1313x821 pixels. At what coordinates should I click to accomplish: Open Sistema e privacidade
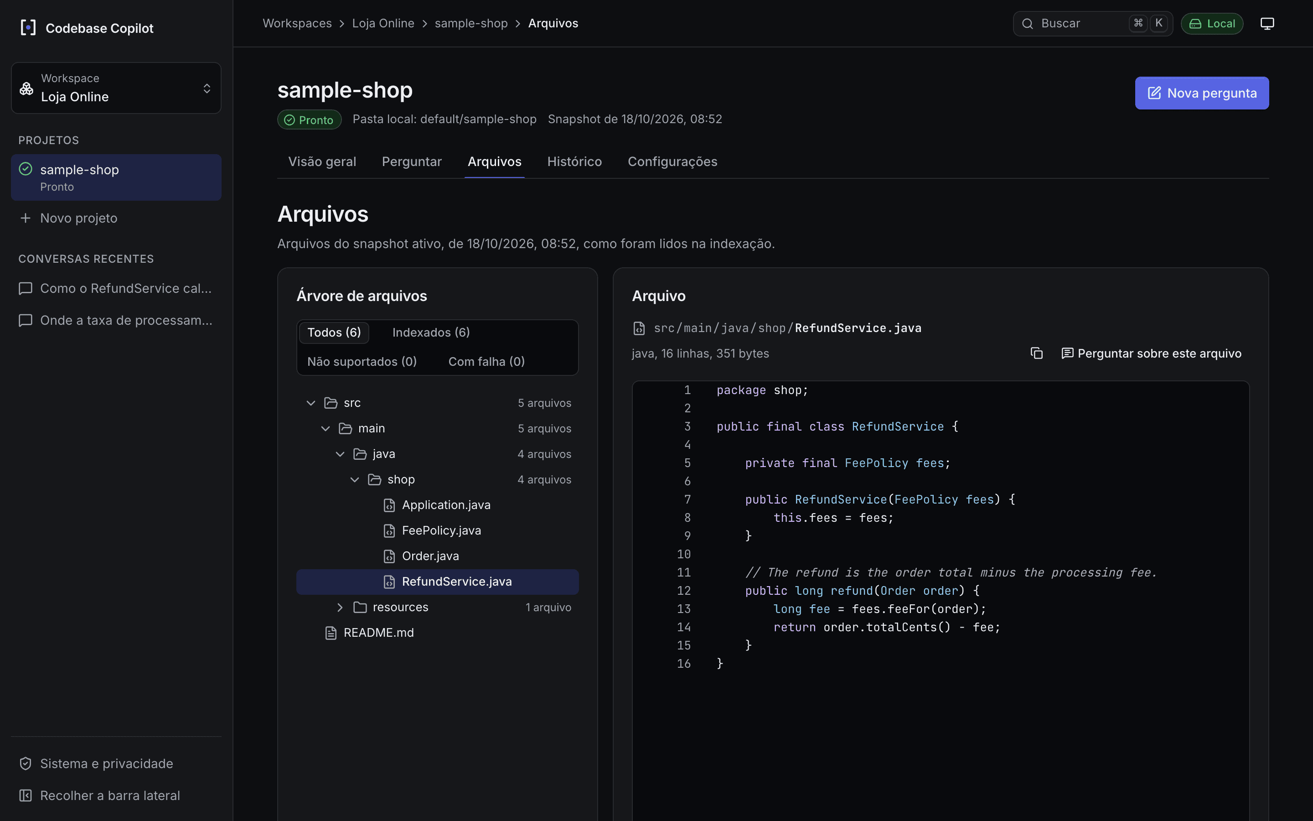116,764
